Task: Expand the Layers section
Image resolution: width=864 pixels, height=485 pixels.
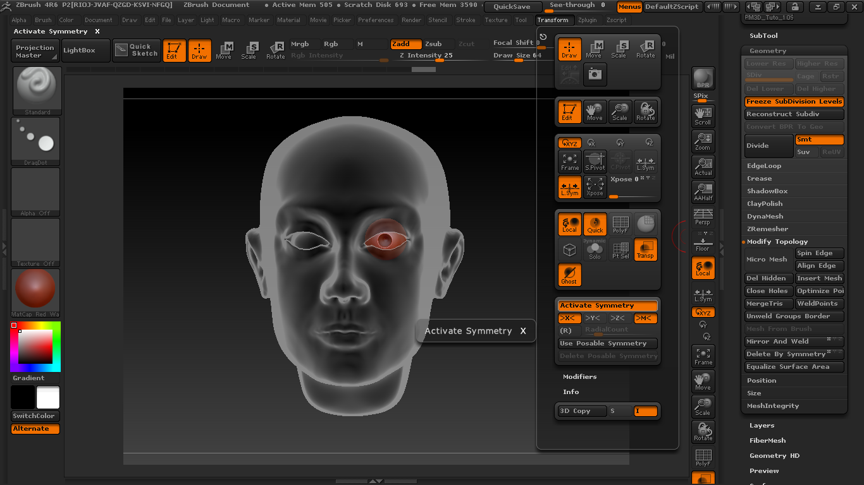Action: [762, 426]
